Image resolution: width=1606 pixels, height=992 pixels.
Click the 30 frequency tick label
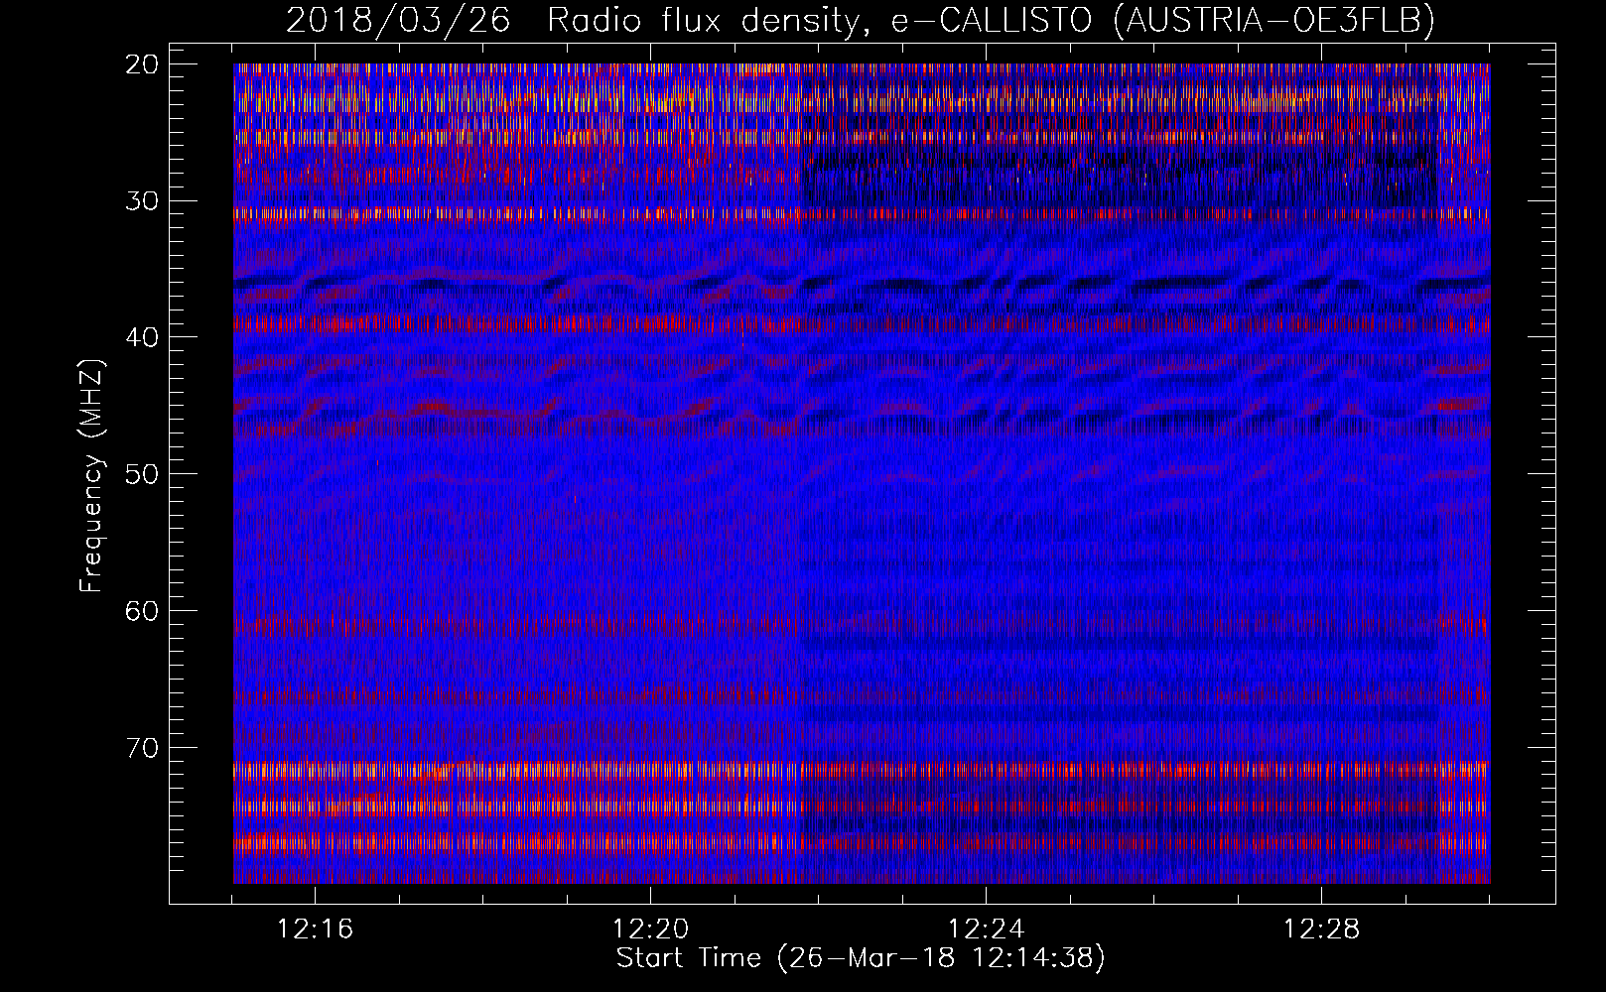[x=142, y=201]
